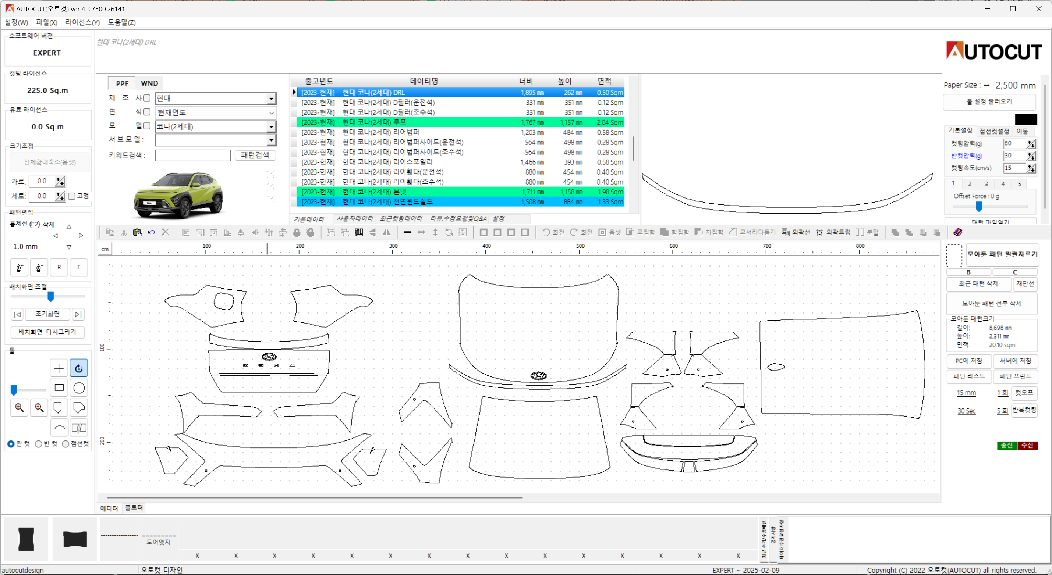The image size is (1052, 575).
Task: Open the 파일(X) menu
Action: point(47,22)
